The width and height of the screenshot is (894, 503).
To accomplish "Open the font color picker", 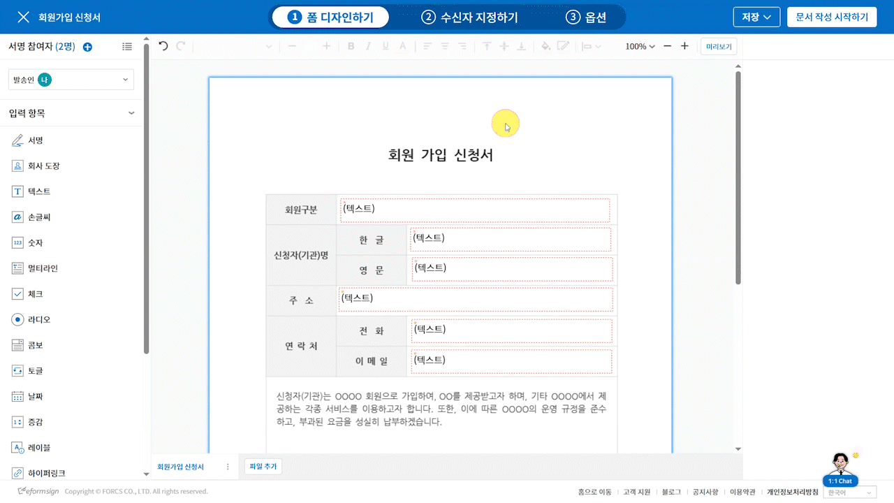I will coord(402,47).
